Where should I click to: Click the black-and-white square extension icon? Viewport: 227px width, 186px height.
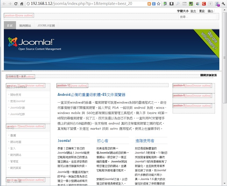click(x=171, y=4)
